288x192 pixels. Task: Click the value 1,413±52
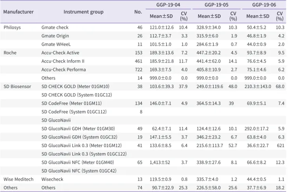(x=160, y=162)
